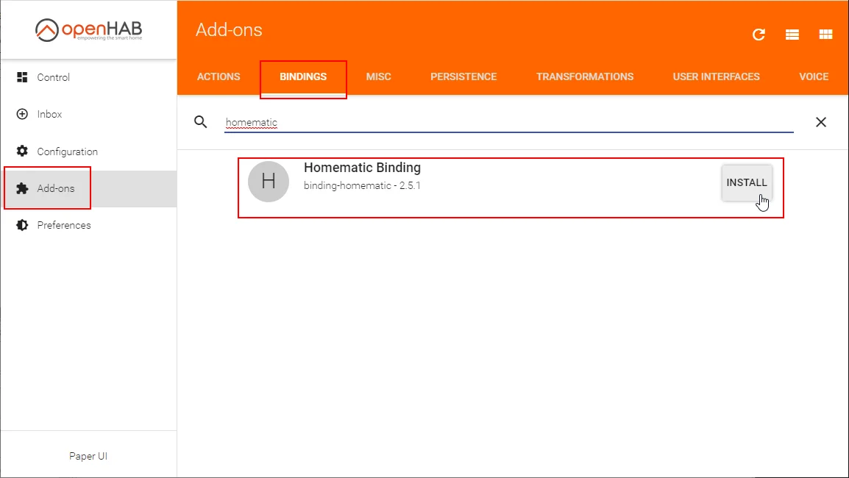Click the Preferences brightness icon
This screenshot has height=478, width=849.
[x=22, y=225]
